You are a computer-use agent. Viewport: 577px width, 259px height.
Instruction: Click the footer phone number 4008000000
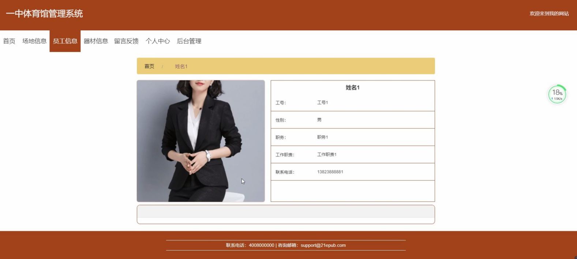261,245
